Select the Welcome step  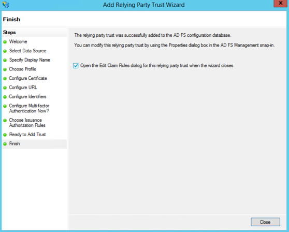[x=18, y=41]
